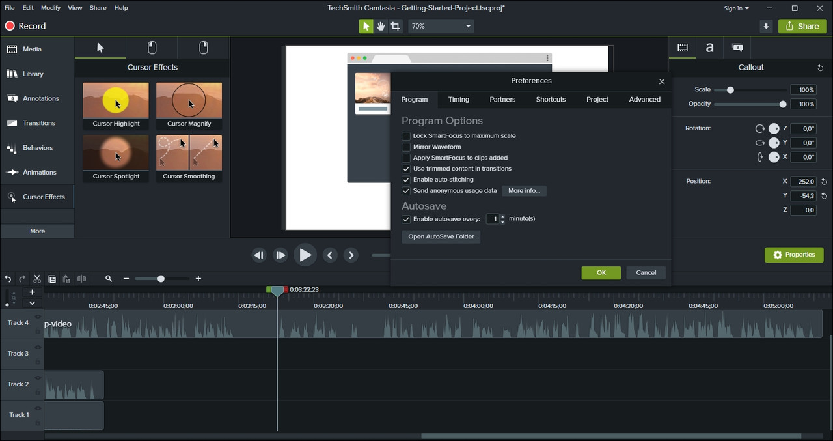Switch to the right-click effects tab

point(204,48)
